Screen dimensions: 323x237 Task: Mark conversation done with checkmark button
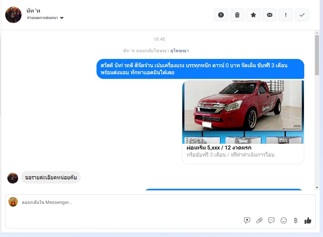click(302, 15)
